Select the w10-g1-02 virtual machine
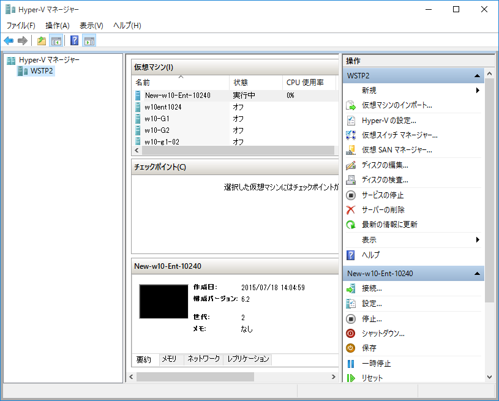Screen dimensions: 499x401 click(x=162, y=141)
